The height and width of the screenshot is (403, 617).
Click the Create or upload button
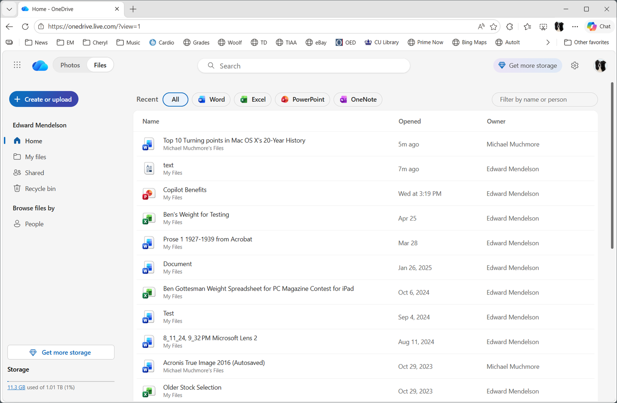point(44,99)
